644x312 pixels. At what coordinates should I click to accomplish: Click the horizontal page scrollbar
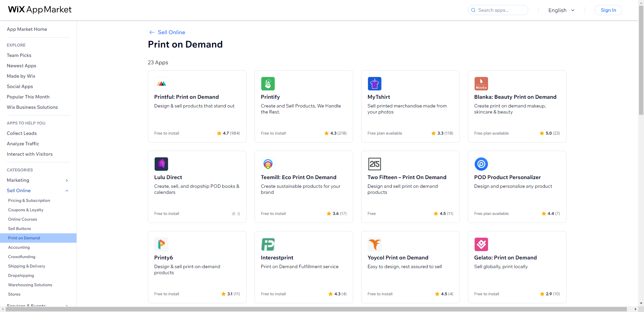coord(316,309)
